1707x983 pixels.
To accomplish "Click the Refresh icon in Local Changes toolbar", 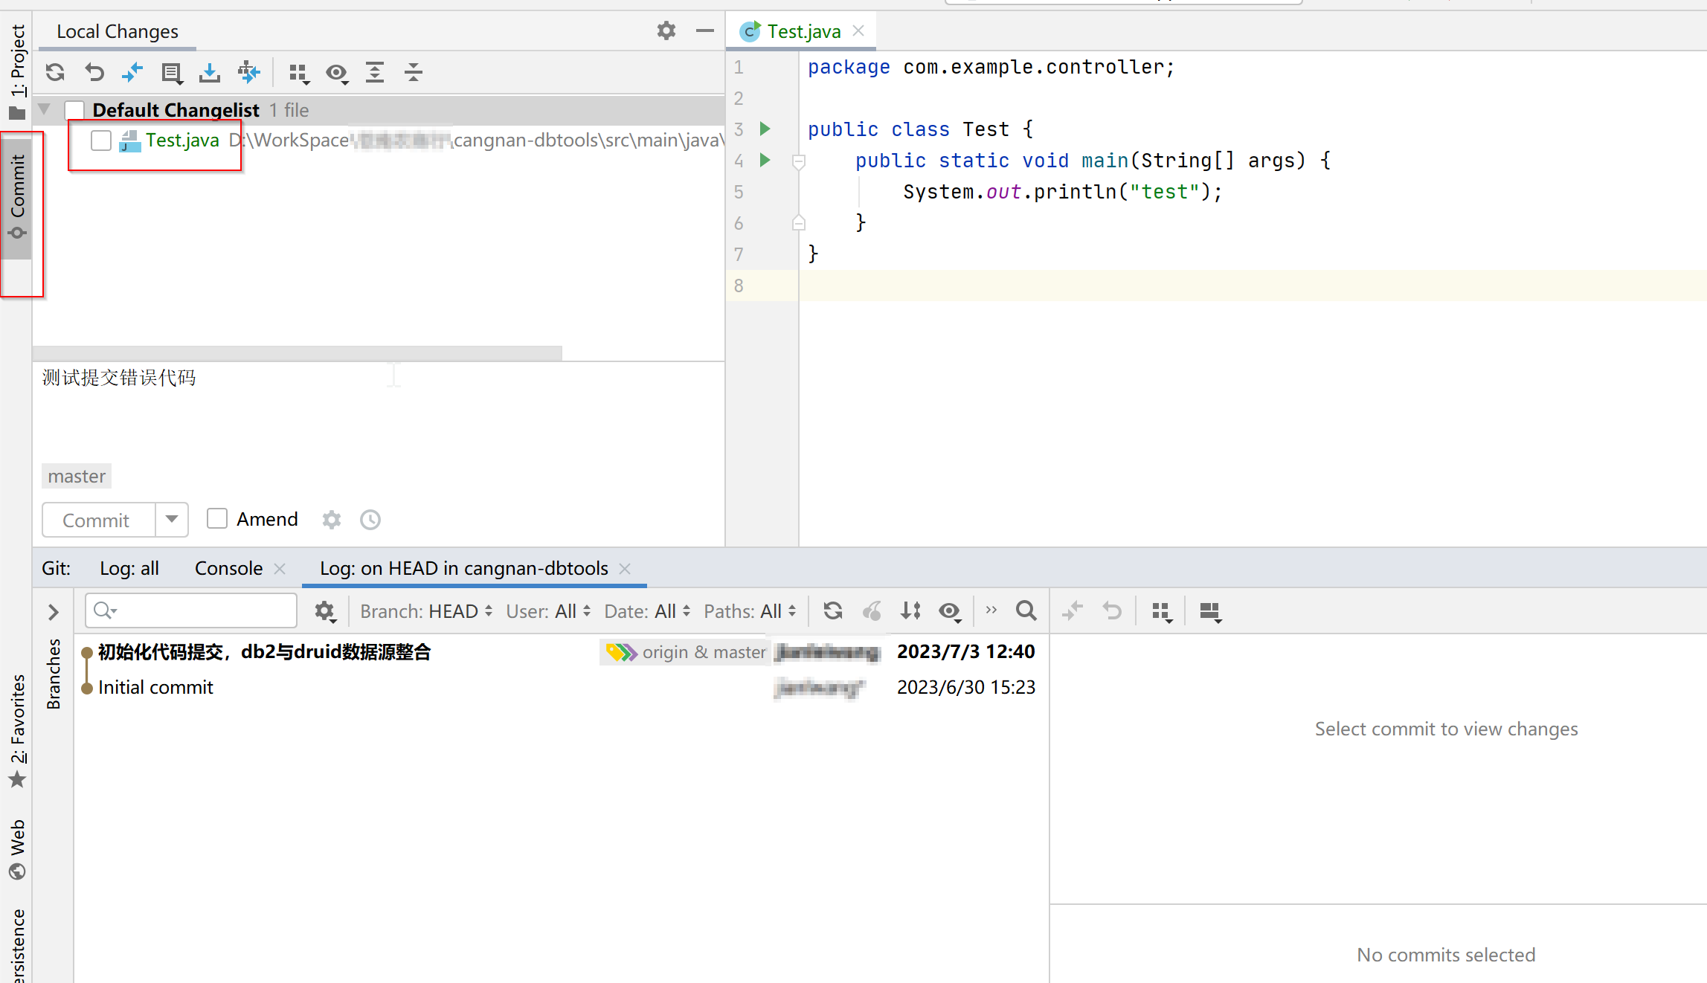I will (x=55, y=72).
